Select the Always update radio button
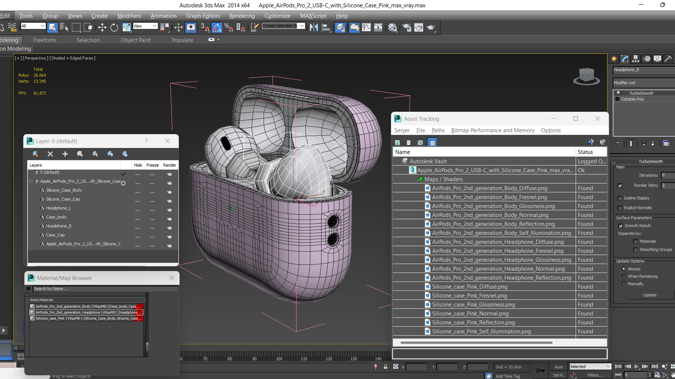 pos(624,269)
